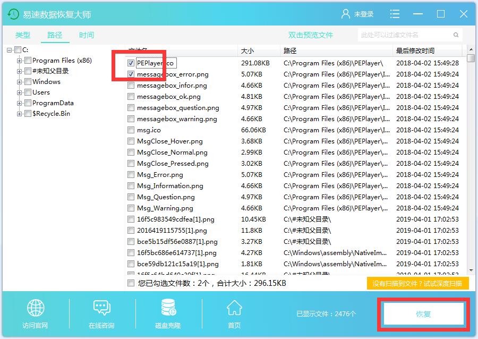Click the vertical scrollbar thumb
This screenshot has width=478, height=339.
point(471,58)
